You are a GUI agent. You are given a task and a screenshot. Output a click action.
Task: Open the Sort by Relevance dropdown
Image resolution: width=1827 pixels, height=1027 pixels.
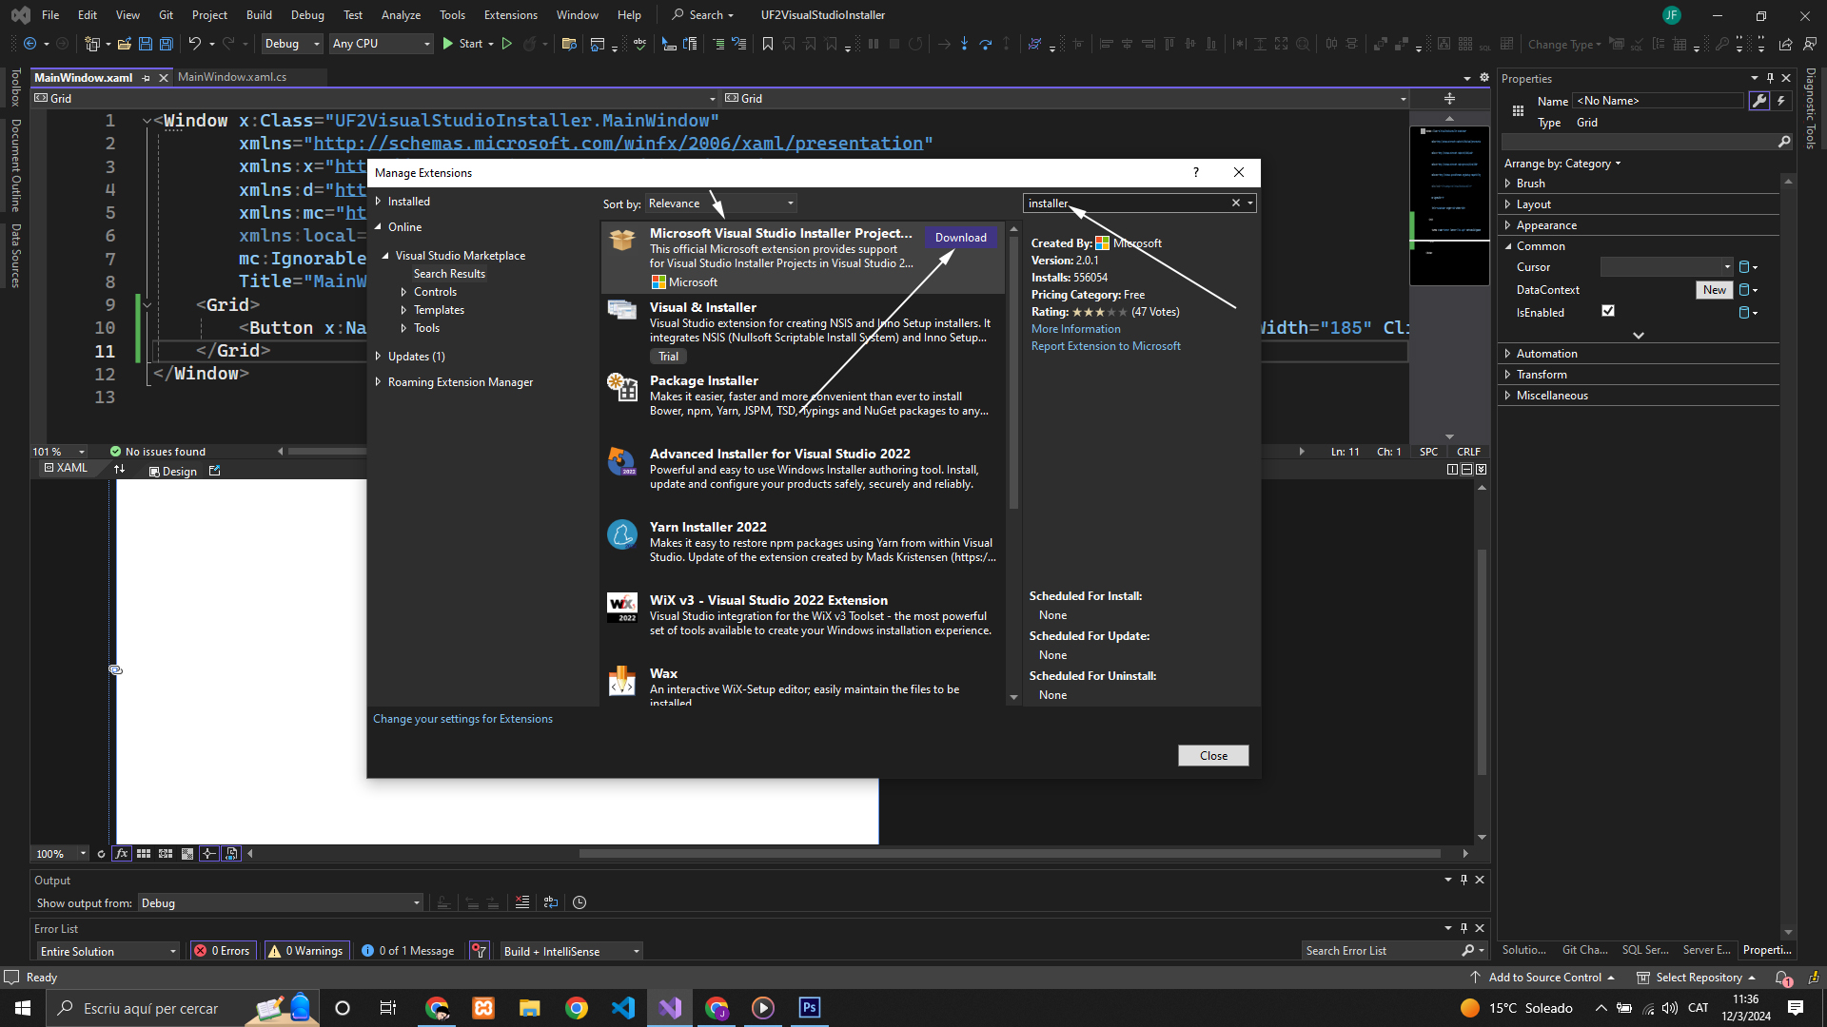pos(720,203)
